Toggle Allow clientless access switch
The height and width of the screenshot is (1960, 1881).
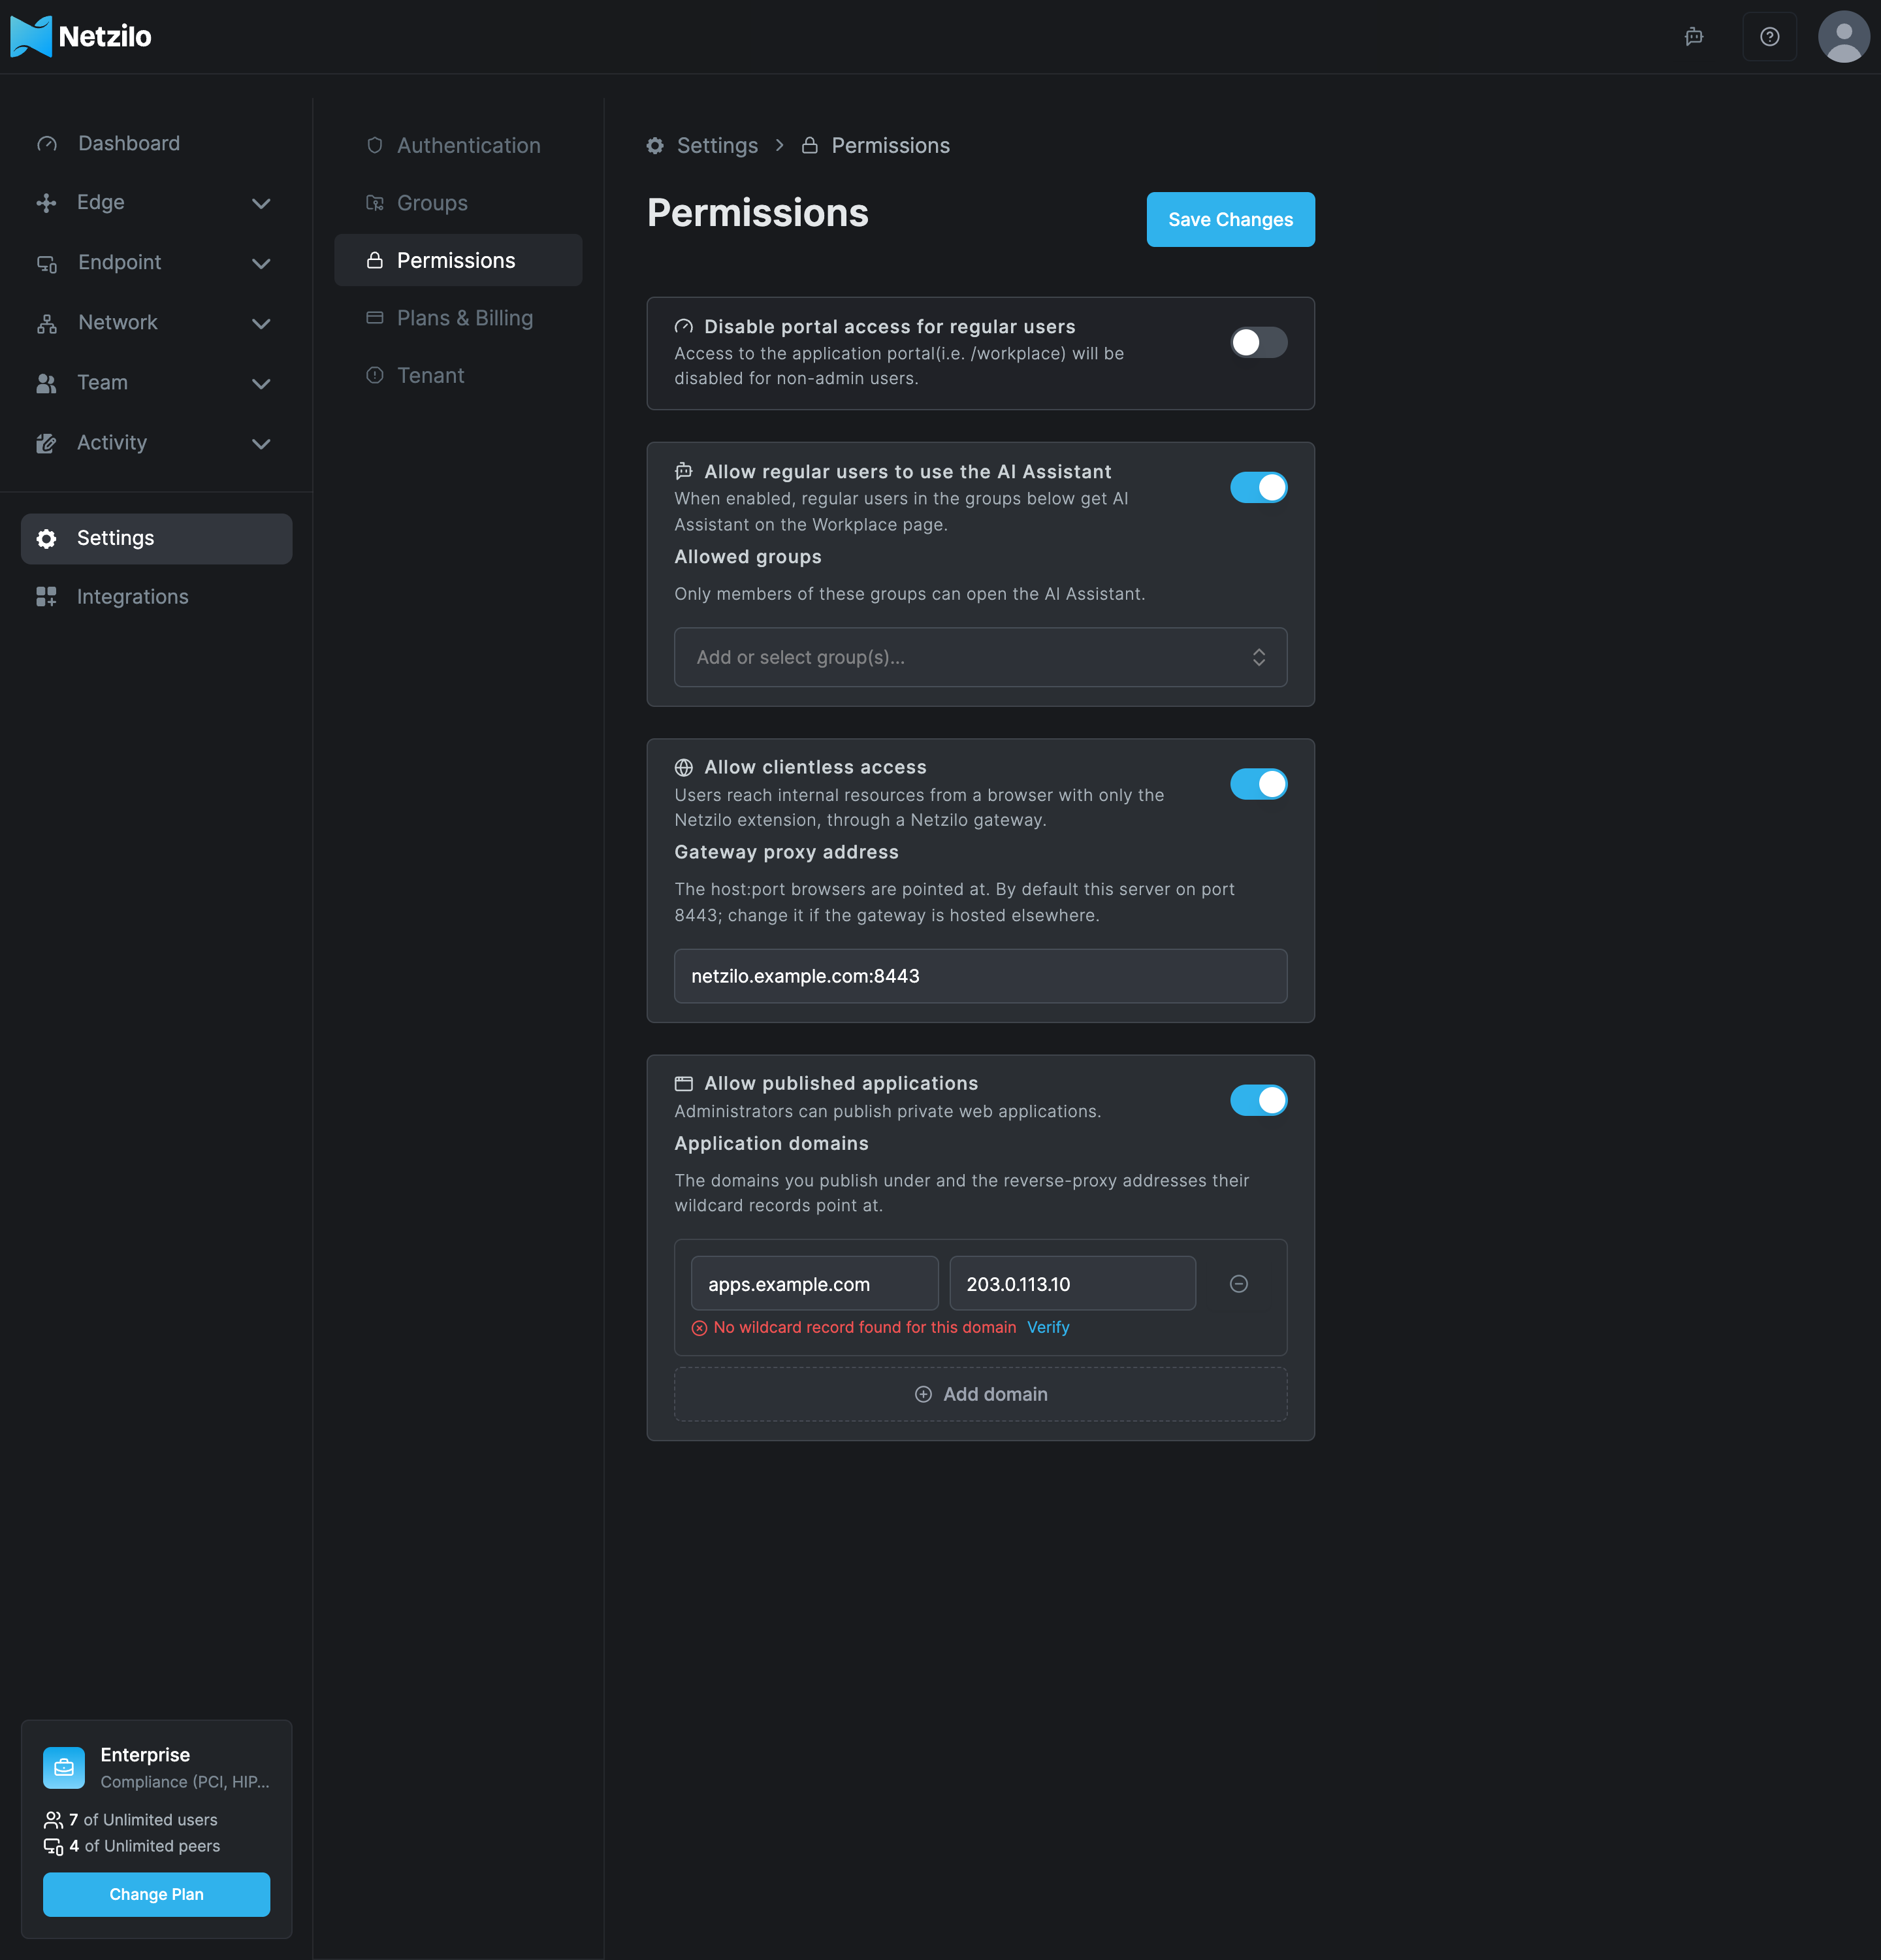[1259, 784]
